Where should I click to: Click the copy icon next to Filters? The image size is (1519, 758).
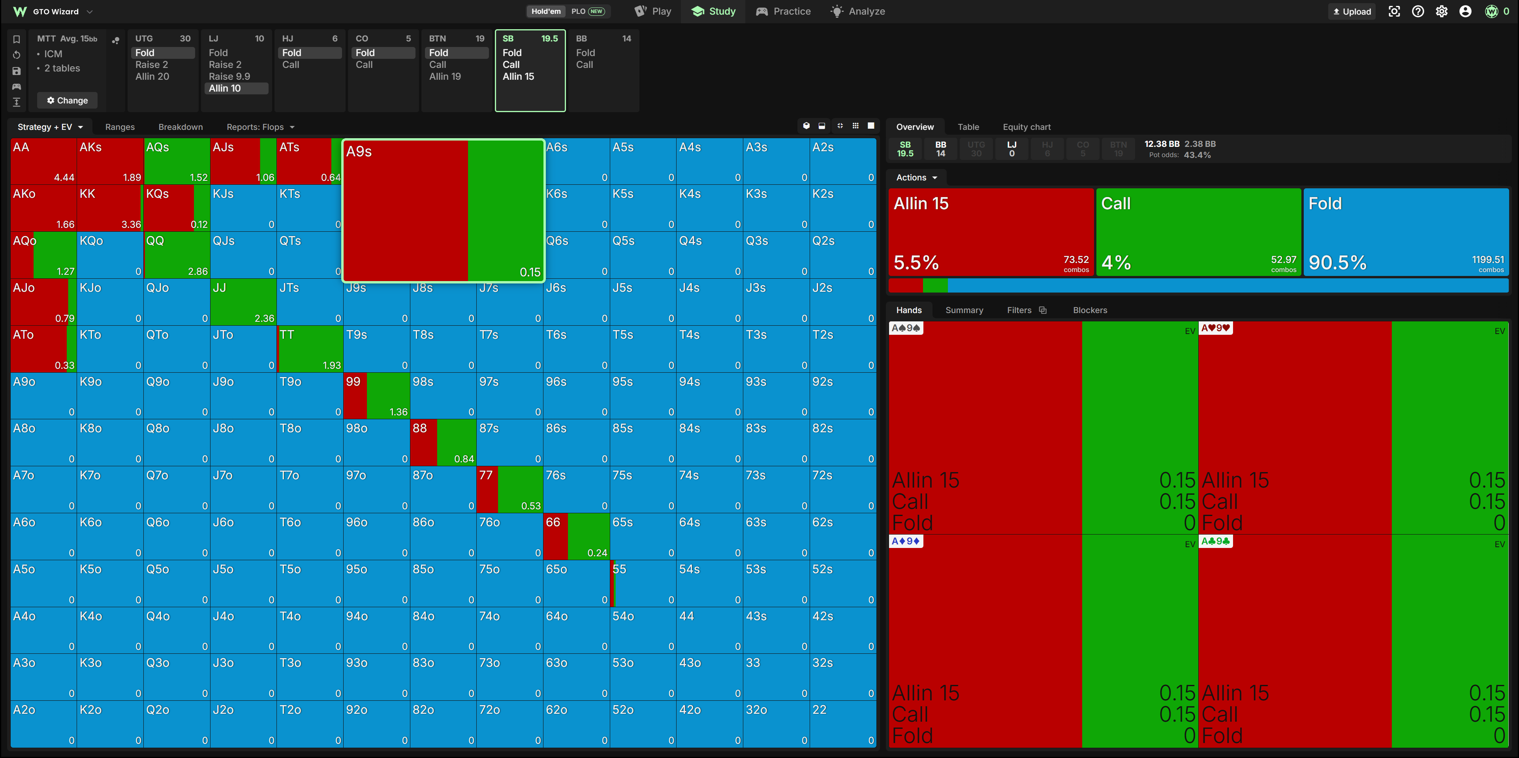[1043, 310]
